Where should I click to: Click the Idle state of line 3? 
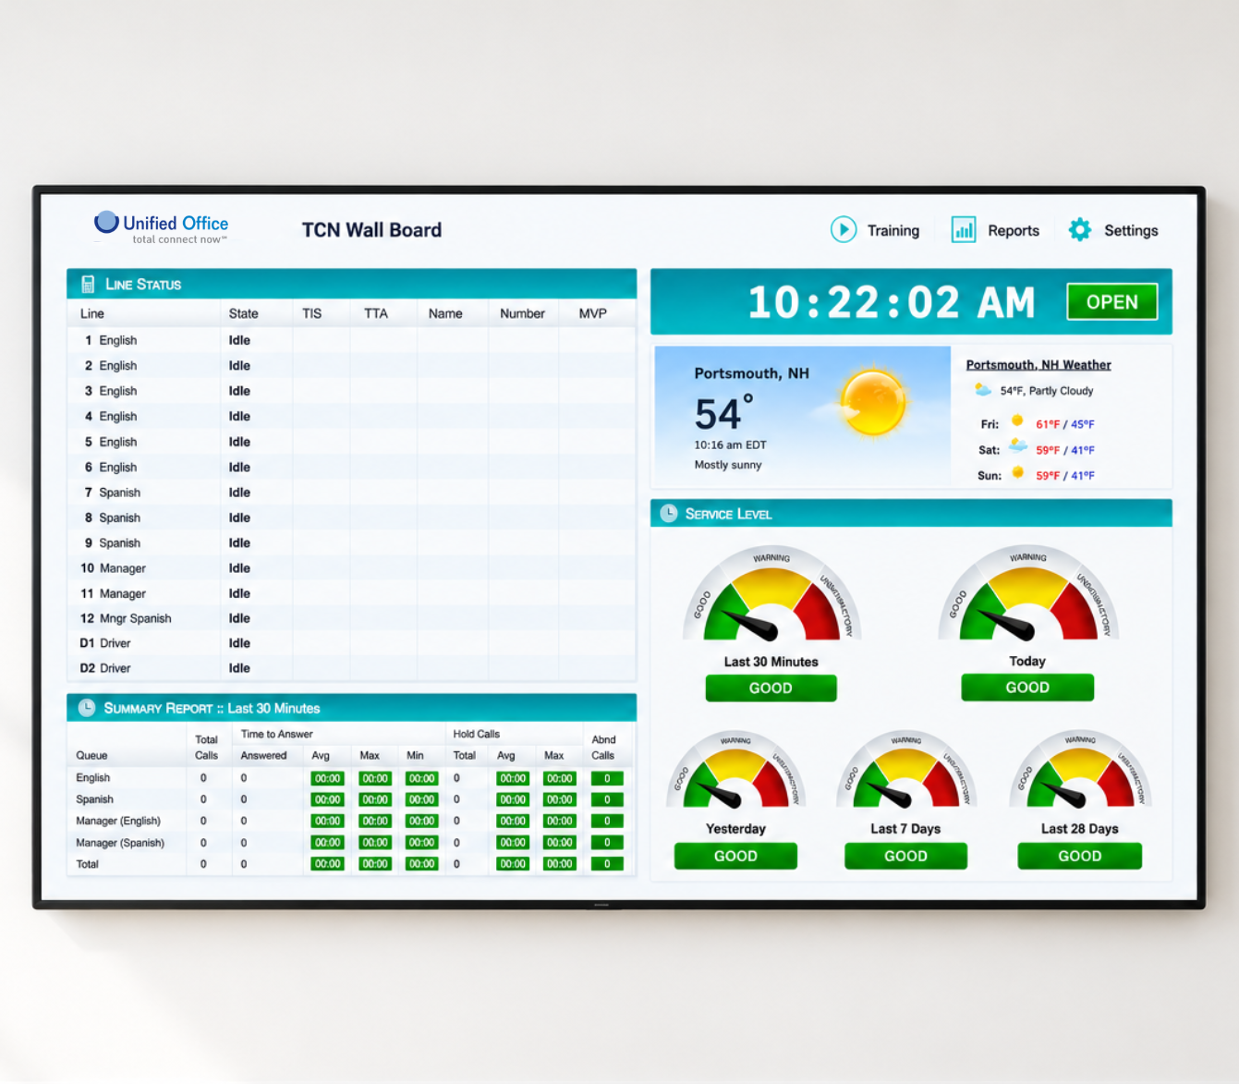click(x=239, y=391)
